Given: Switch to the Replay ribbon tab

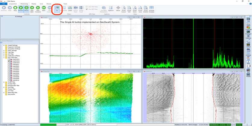Looking at the screenshot, I should 34,4.
